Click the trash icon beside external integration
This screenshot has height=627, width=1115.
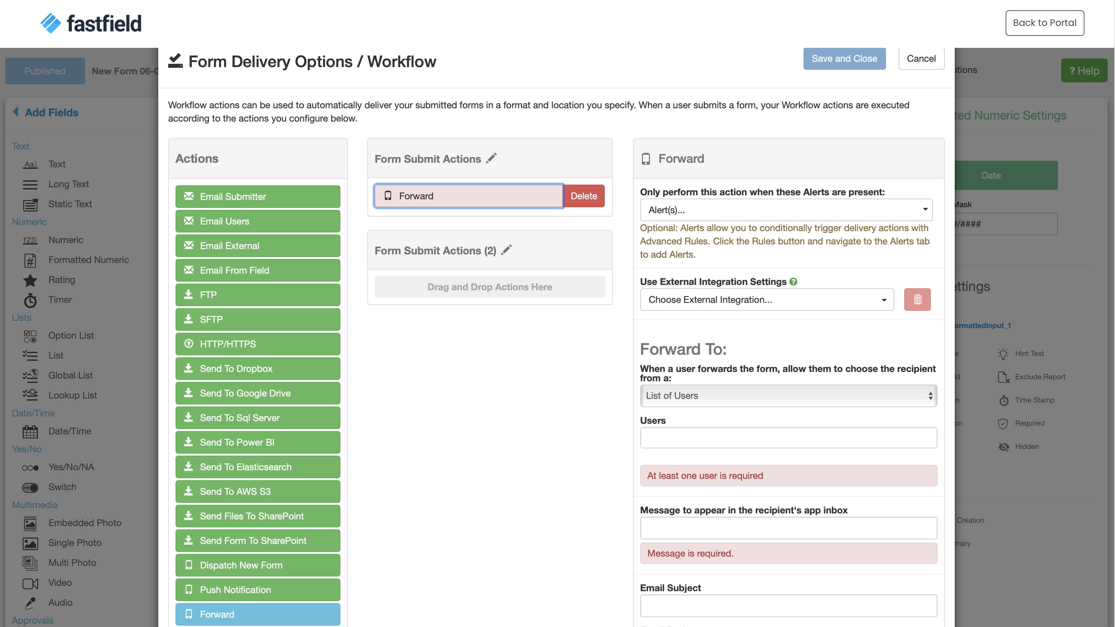coord(918,299)
